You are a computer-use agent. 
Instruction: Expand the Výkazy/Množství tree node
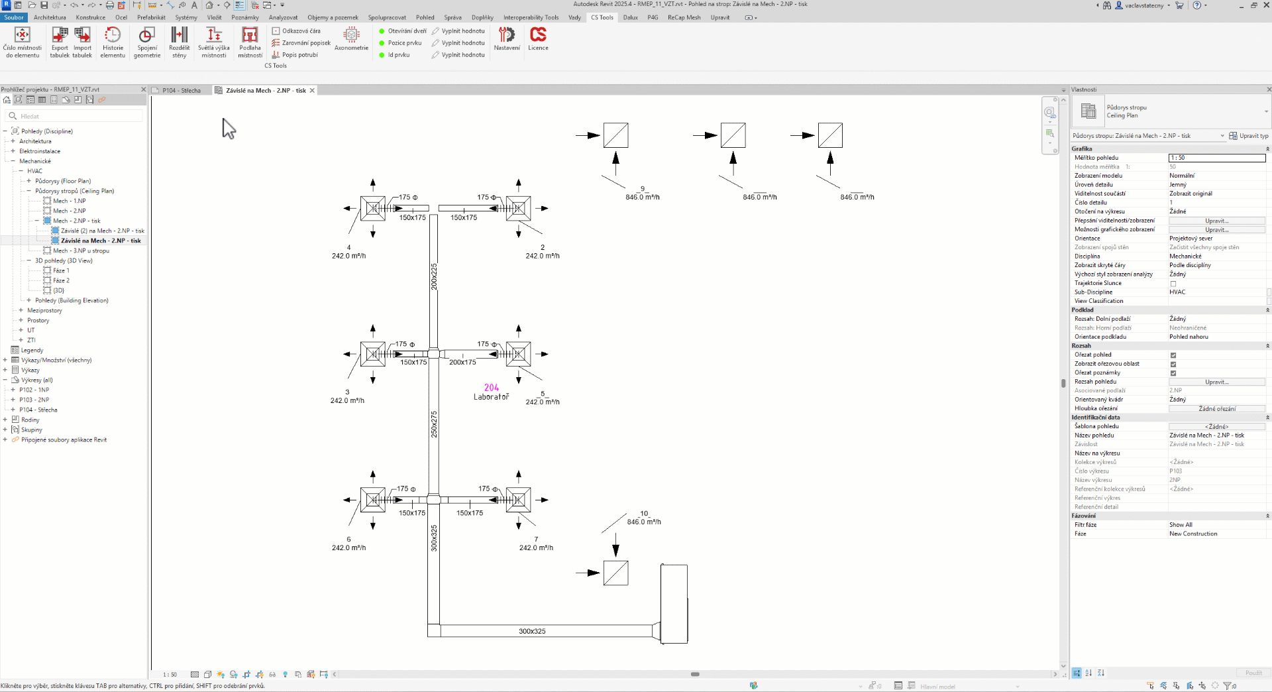pos(5,360)
